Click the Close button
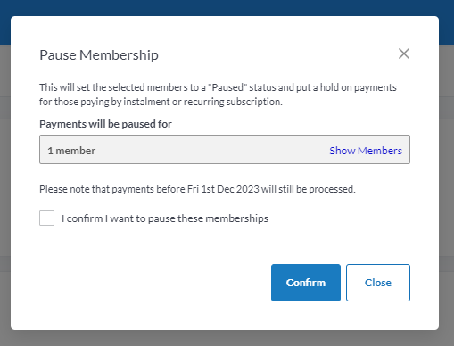The image size is (454, 346). [x=378, y=283]
